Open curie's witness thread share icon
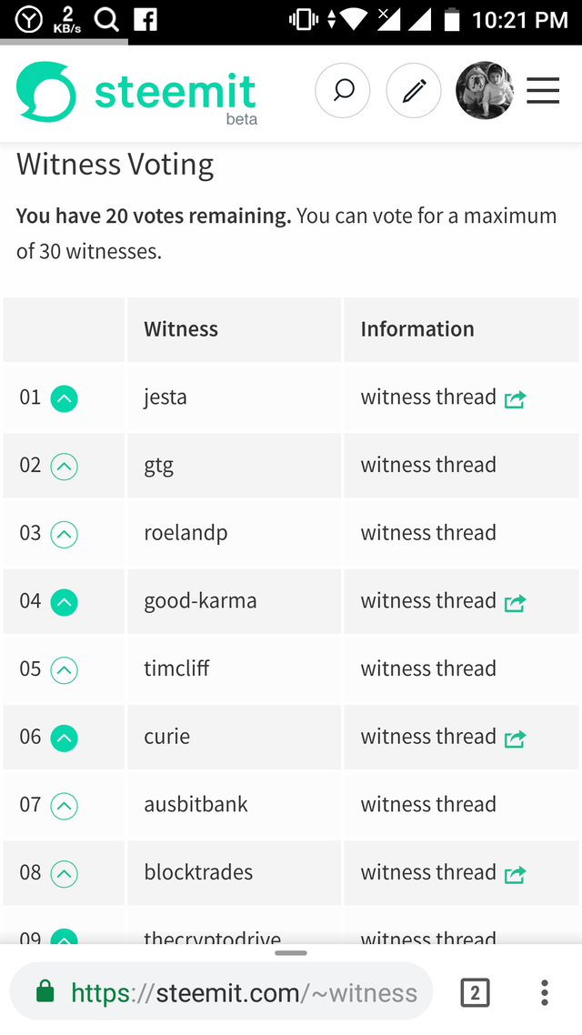 click(x=515, y=738)
